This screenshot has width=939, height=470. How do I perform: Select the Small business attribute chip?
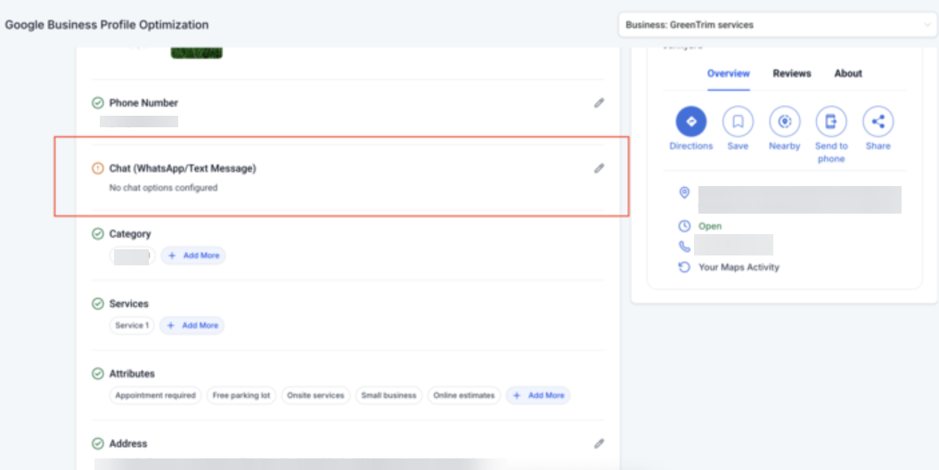(x=388, y=396)
